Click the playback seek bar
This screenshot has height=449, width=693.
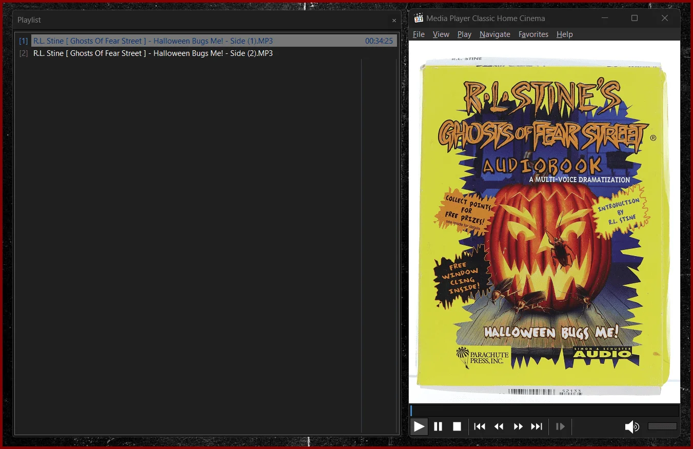click(545, 411)
